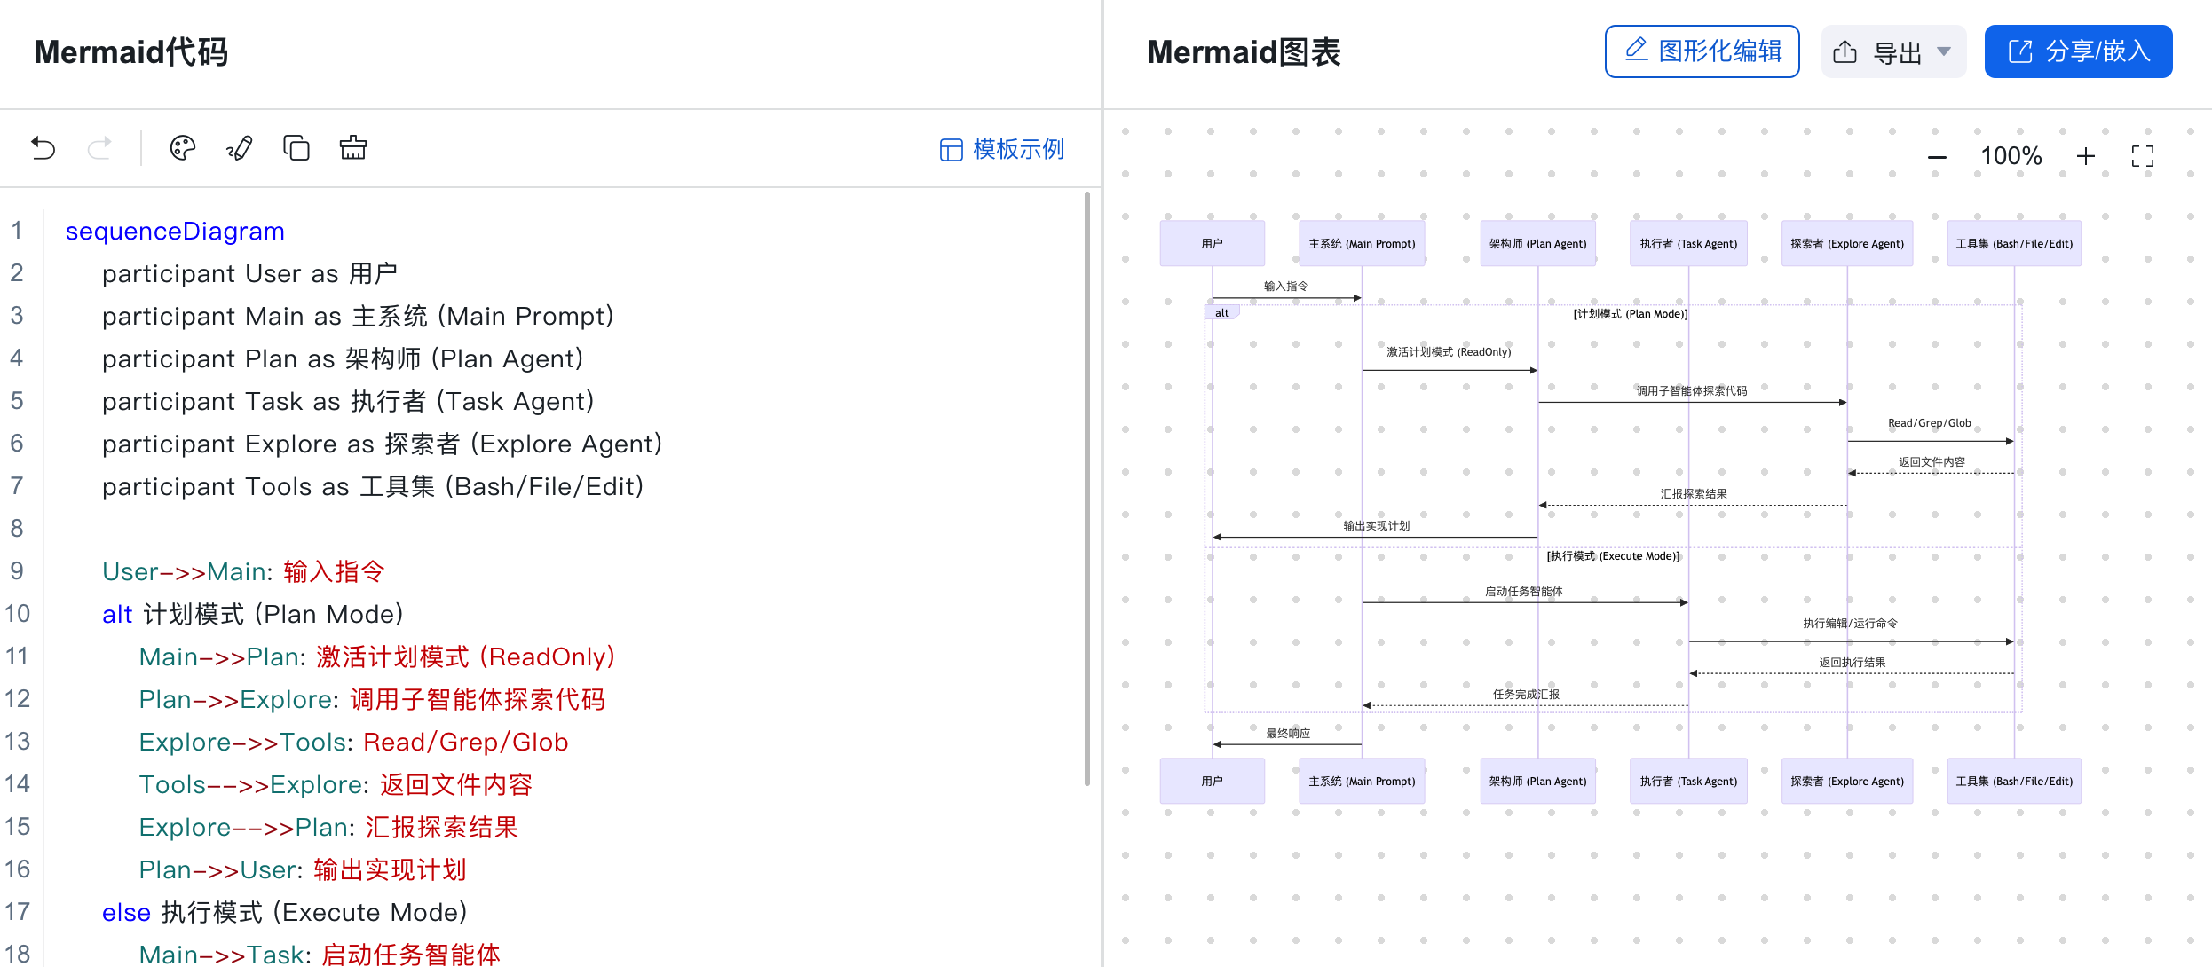Select the top 用户 participant box
The width and height of the screenshot is (2212, 967).
pos(1212,244)
